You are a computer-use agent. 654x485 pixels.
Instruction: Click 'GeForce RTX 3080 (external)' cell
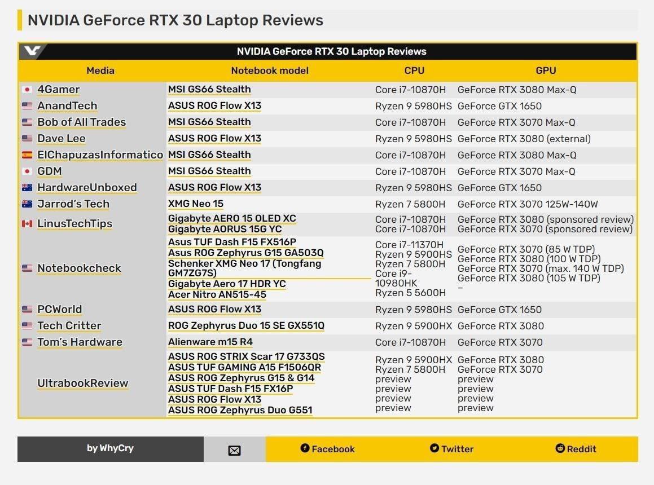(524, 139)
